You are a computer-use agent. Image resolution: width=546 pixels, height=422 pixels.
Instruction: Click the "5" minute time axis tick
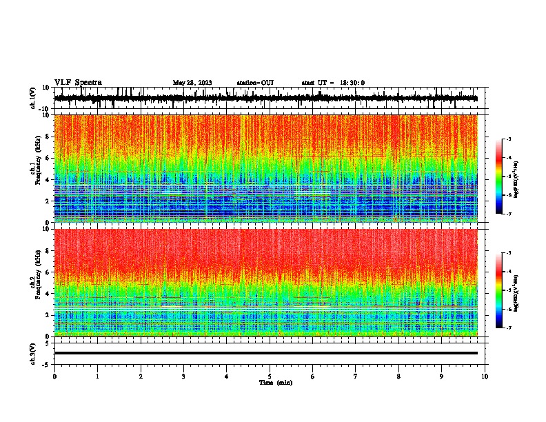pyautogui.click(x=270, y=376)
